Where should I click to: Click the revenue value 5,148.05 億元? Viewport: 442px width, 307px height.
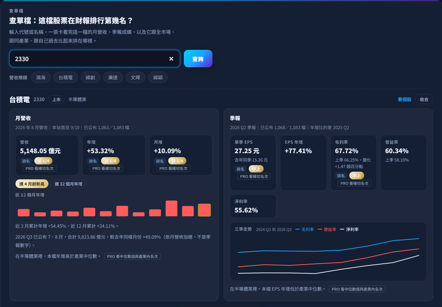[x=40, y=151]
